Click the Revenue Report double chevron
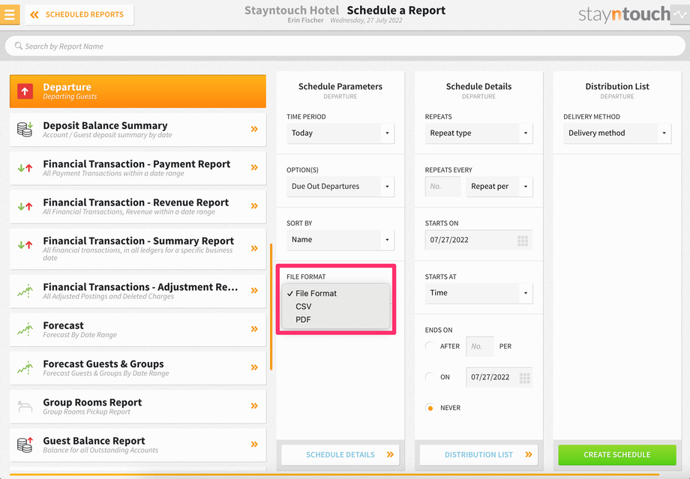The image size is (690, 479). pyautogui.click(x=254, y=206)
